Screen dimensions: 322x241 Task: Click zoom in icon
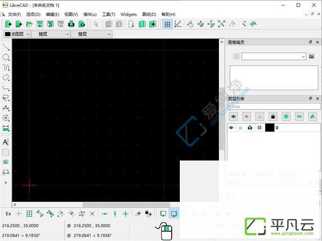pyautogui.click(x=201, y=24)
